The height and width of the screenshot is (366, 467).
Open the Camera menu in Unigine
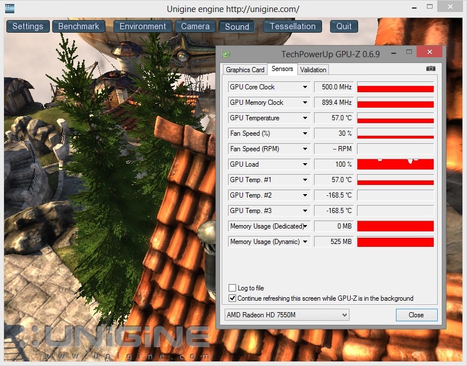click(195, 26)
